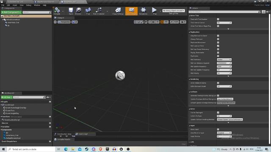Add a new Variable with plus icon
The height and width of the screenshot is (152, 271).
[x=50, y=127]
